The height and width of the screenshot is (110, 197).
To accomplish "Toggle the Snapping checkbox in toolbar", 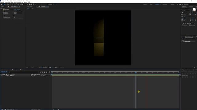I will click(47, 4).
